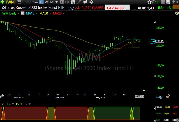The height and width of the screenshot is (122, 179).
Task: Expand the MA50 indicator dropdown
Action: (50, 13)
